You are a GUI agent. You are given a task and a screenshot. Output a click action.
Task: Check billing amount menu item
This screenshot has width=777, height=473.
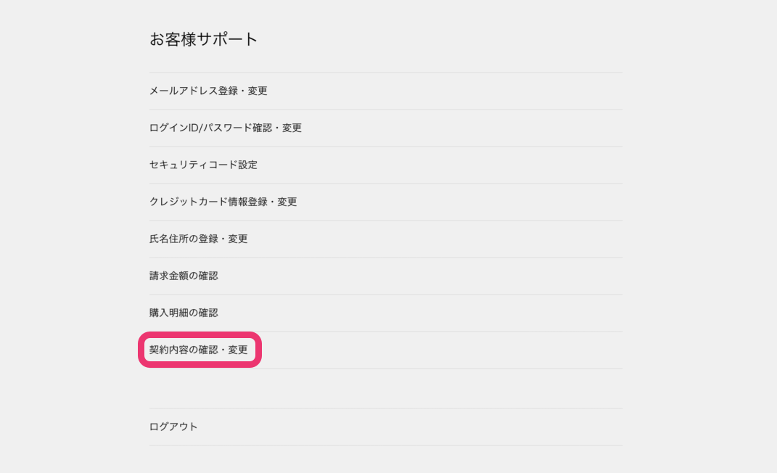point(184,276)
